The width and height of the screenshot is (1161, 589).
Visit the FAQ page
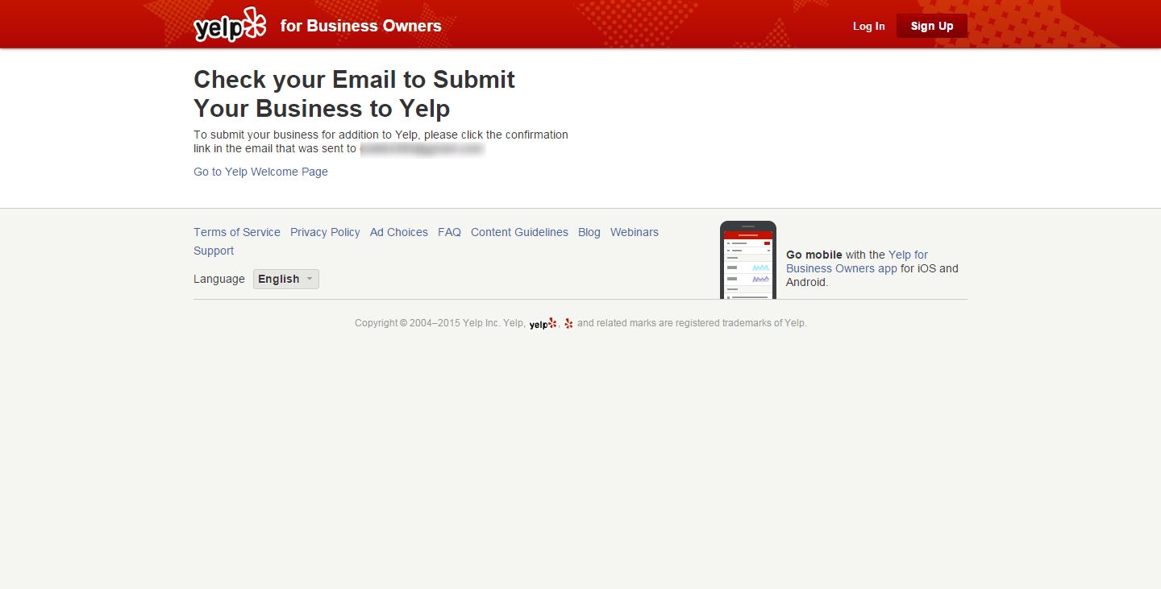point(449,232)
